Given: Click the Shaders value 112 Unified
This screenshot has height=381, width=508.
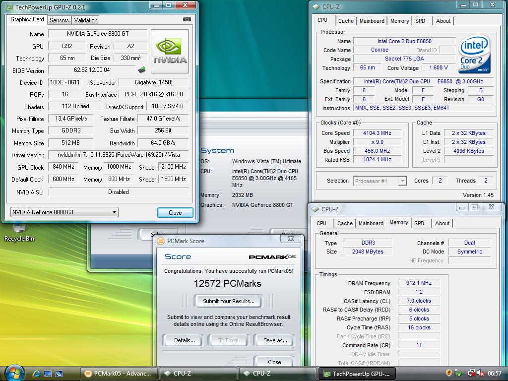Looking at the screenshot, I should [x=75, y=106].
